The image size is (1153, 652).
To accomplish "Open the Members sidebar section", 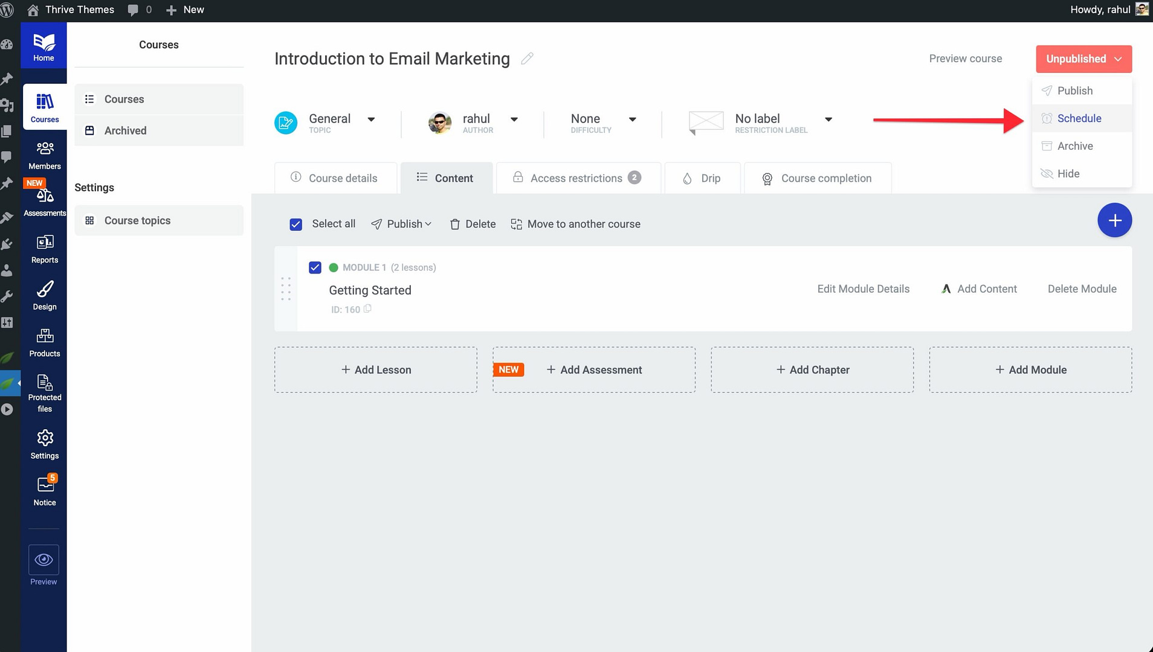I will click(45, 155).
